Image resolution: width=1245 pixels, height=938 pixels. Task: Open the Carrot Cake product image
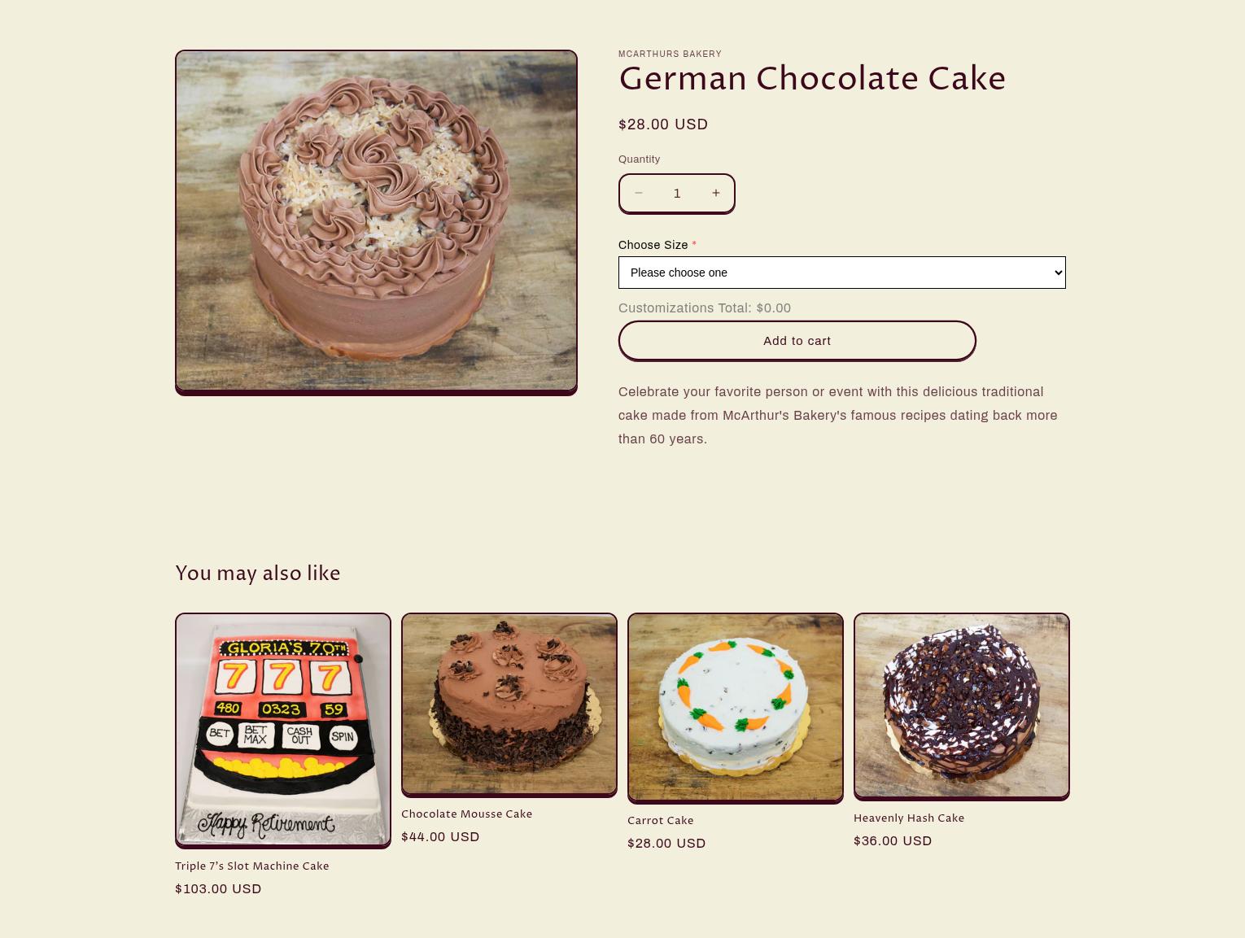(736, 706)
